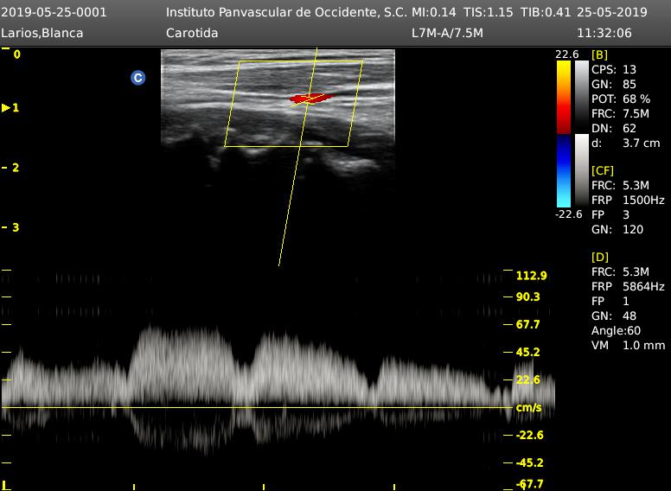This screenshot has width=671, height=491.
Task: Click the 112.9 velocity scale label
Action: coord(532,276)
